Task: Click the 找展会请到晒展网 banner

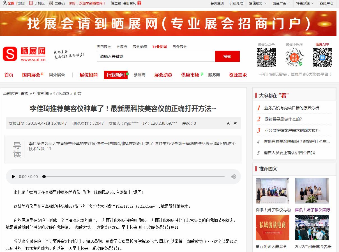Action: point(168,23)
